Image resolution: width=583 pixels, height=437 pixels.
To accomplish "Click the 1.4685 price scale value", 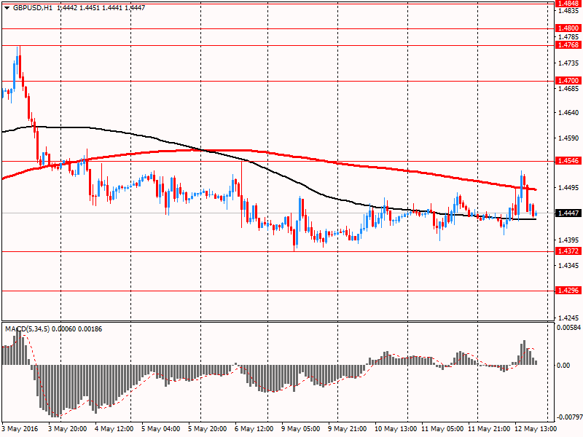I will point(569,88).
